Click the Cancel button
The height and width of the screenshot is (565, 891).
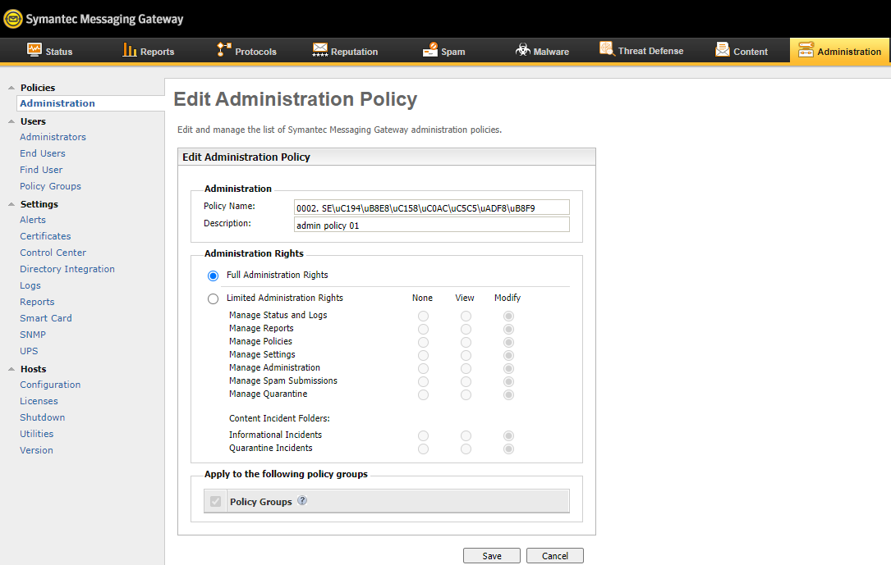coord(554,556)
